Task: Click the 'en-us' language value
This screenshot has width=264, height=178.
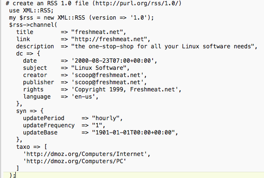Action: 83,97
